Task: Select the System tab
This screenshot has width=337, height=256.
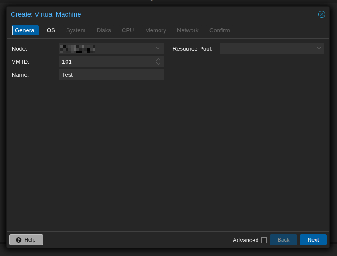Action: click(75, 30)
